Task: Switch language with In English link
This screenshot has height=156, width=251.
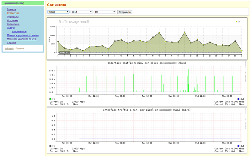Action: pos(9,49)
